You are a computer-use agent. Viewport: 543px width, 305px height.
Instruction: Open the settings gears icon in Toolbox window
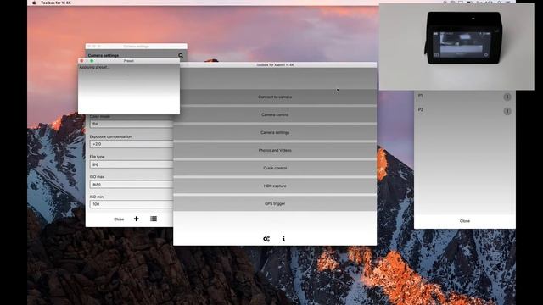[266, 239]
